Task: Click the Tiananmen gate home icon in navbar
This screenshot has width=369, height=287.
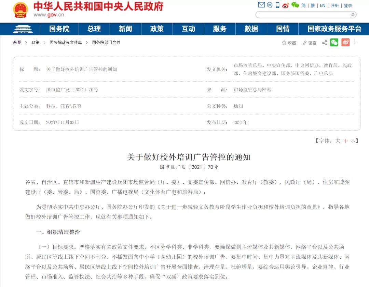Action: point(23,29)
